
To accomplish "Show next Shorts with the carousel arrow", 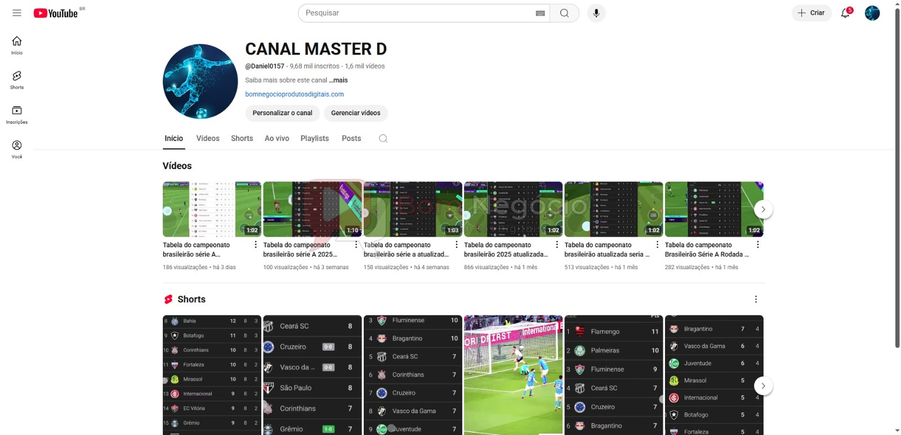I will [763, 386].
